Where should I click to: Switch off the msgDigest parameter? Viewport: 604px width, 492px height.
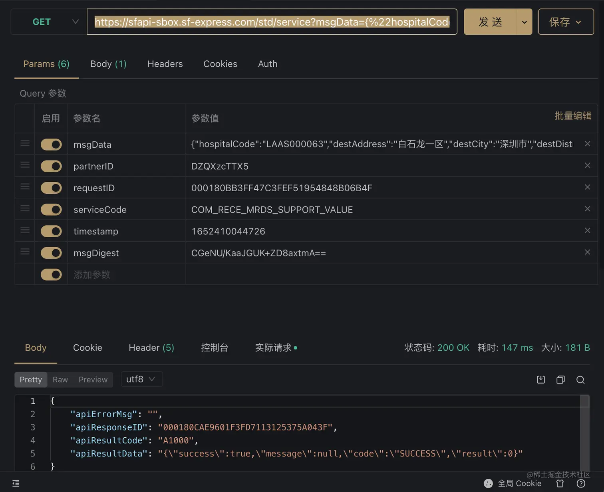pos(51,253)
